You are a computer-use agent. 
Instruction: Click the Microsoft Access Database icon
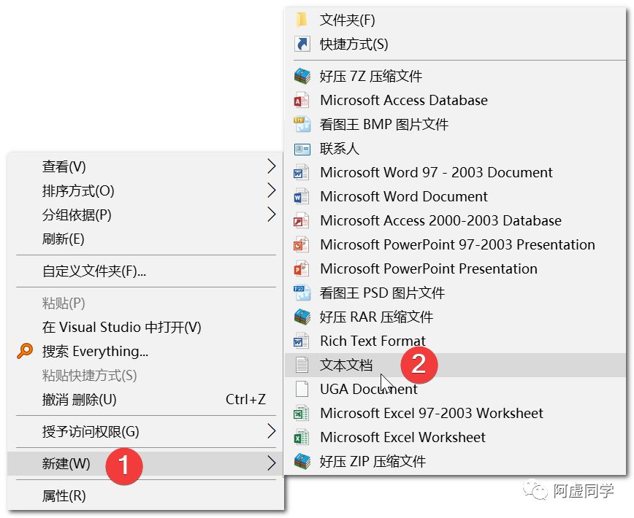tap(302, 100)
